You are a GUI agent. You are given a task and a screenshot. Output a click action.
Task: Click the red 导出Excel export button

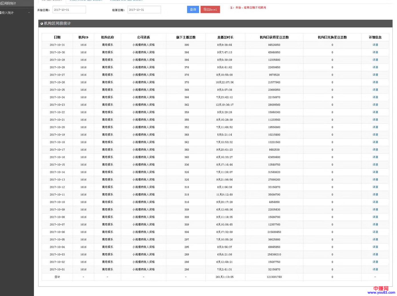pyautogui.click(x=210, y=10)
